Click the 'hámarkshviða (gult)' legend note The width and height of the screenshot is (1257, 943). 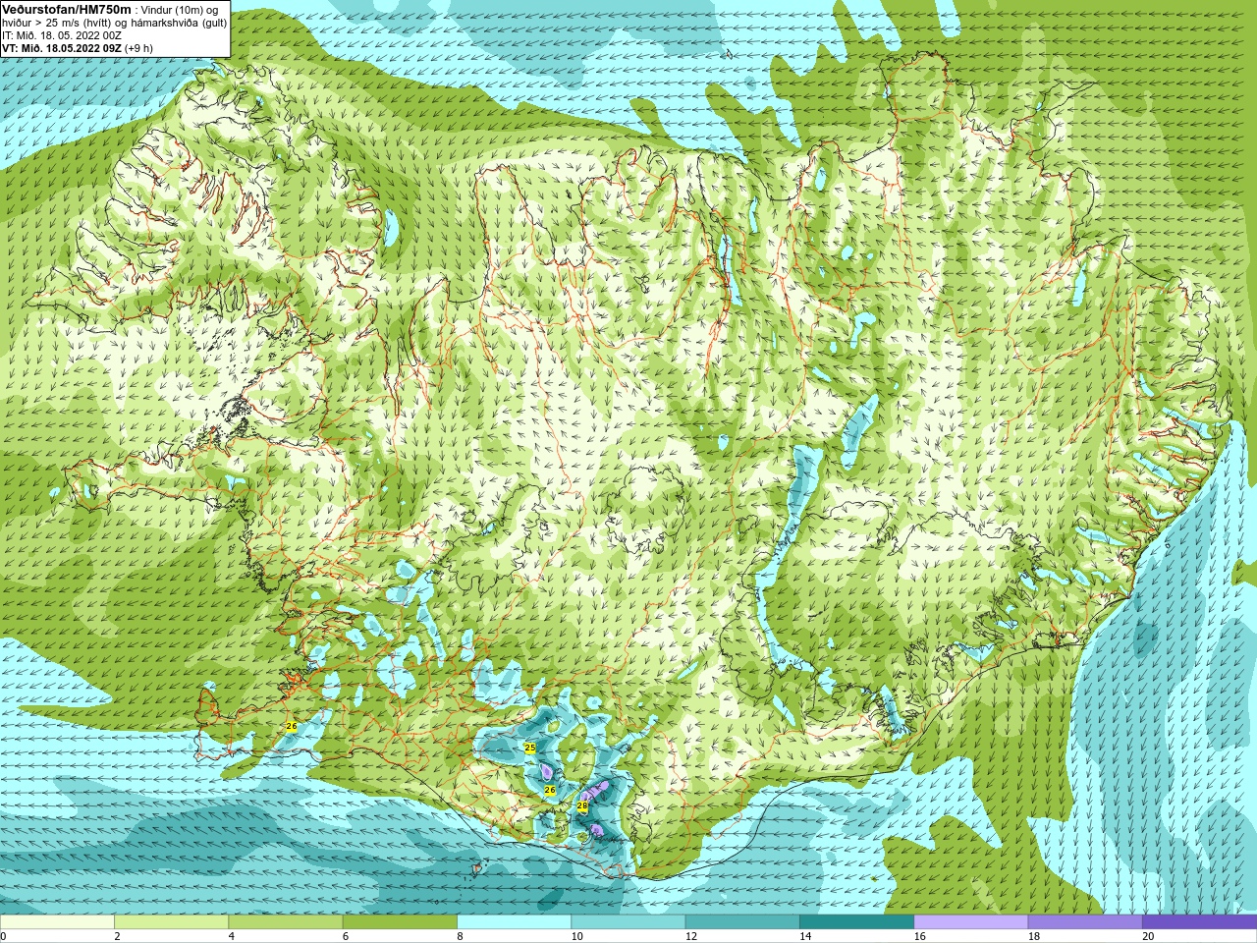(x=180, y=23)
